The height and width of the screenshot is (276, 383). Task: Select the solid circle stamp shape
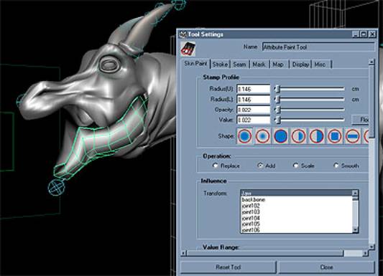pyautogui.click(x=281, y=136)
